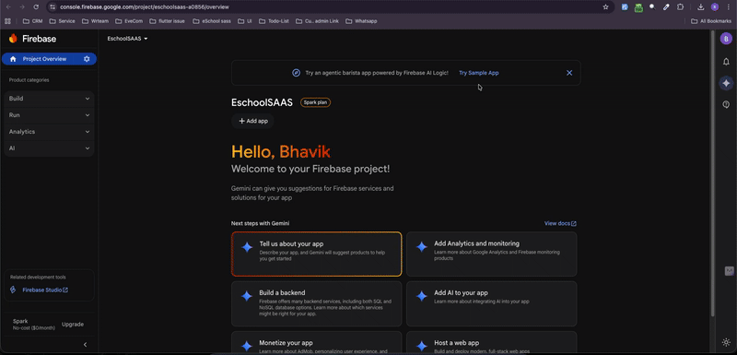The width and height of the screenshot is (737, 355).
Task: Open Chrome extensions puzzle icon
Action: coord(680,7)
